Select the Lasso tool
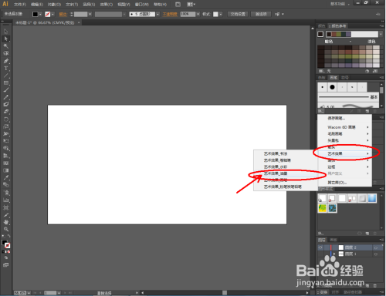Image resolution: width=386 pixels, height=296 pixels. (x=6, y=53)
